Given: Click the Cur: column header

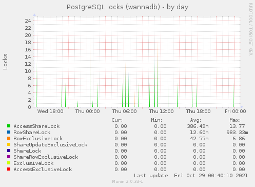Looking at the screenshot, I should [x=117, y=120].
